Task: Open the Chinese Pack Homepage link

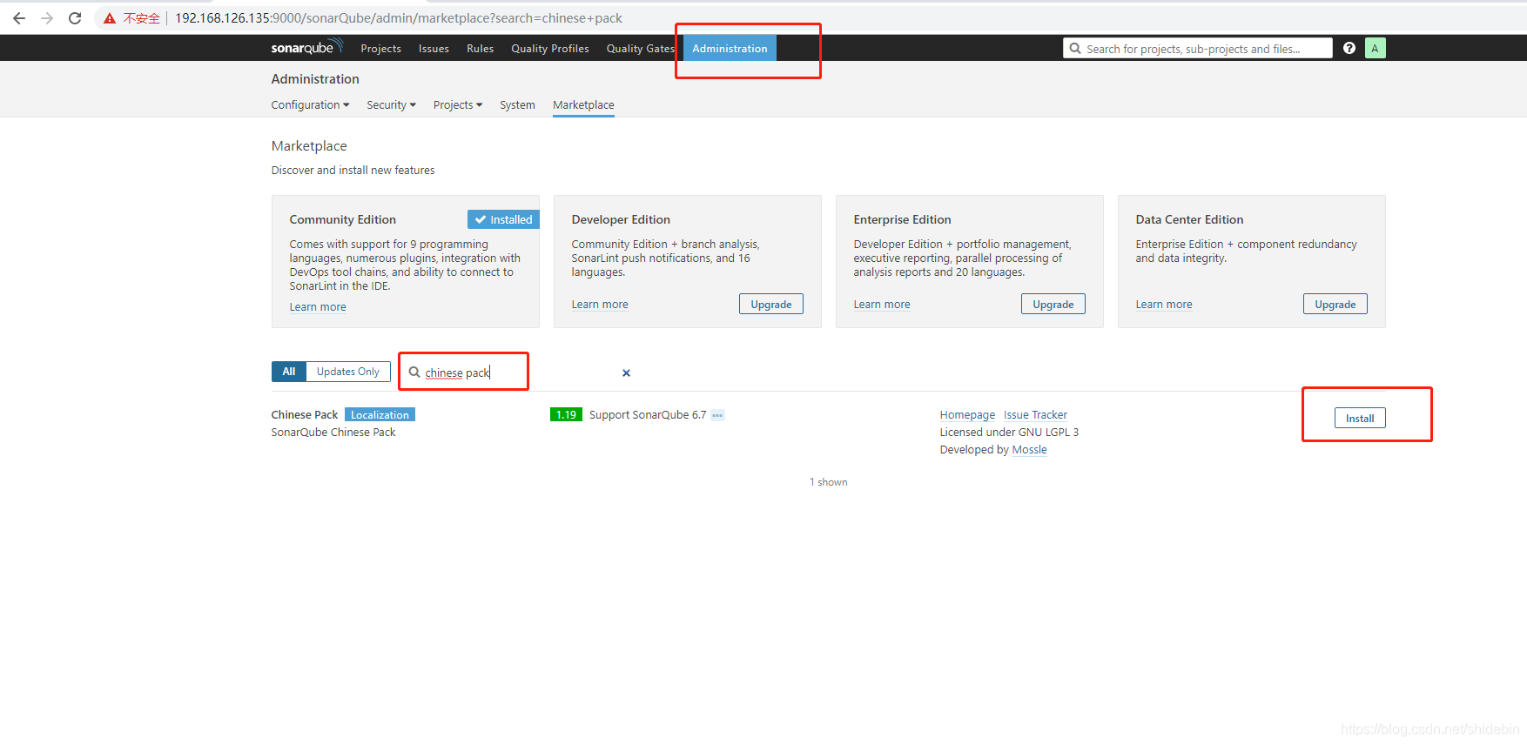Action: (x=967, y=415)
